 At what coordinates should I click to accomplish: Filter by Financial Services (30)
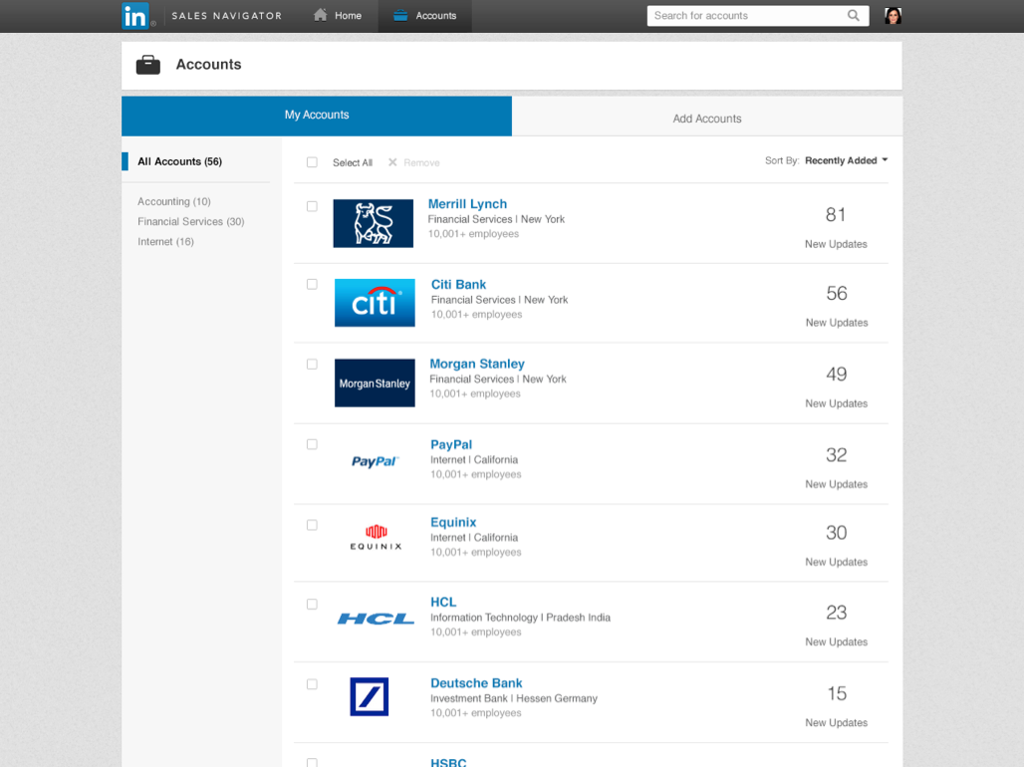coord(190,221)
